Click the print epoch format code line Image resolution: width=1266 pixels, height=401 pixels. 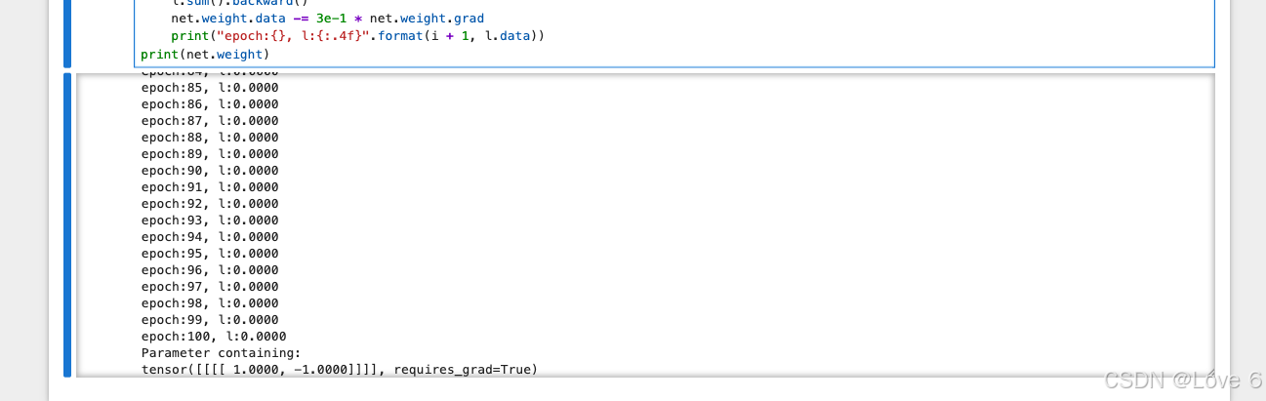click(356, 36)
